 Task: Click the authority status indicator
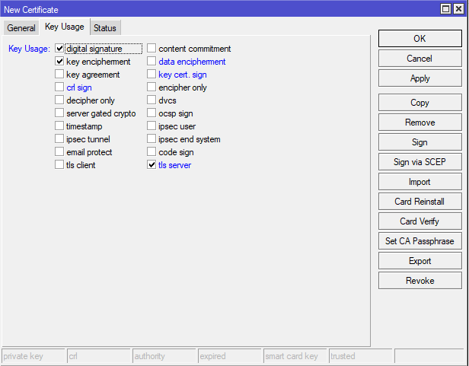[x=164, y=356]
